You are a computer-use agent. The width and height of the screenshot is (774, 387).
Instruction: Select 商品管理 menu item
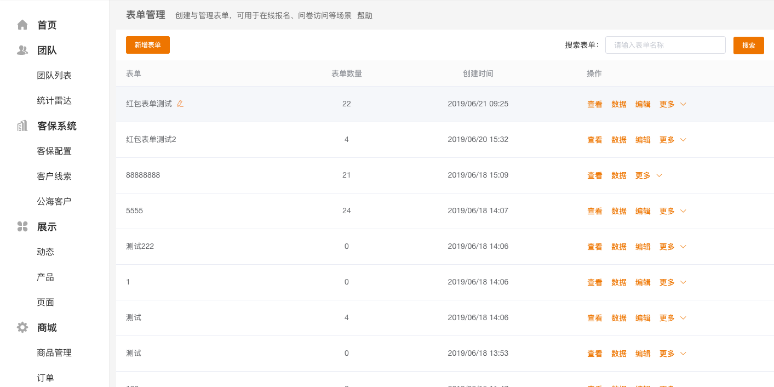coord(54,353)
